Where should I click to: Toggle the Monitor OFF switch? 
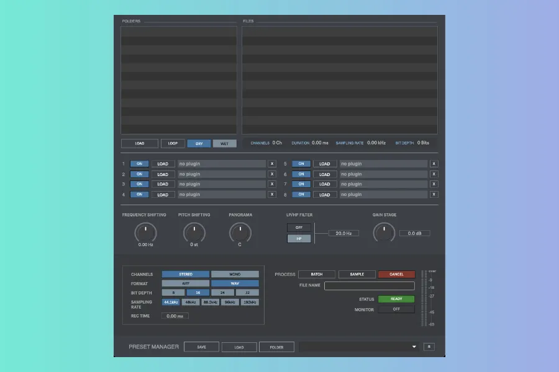pyautogui.click(x=396, y=309)
